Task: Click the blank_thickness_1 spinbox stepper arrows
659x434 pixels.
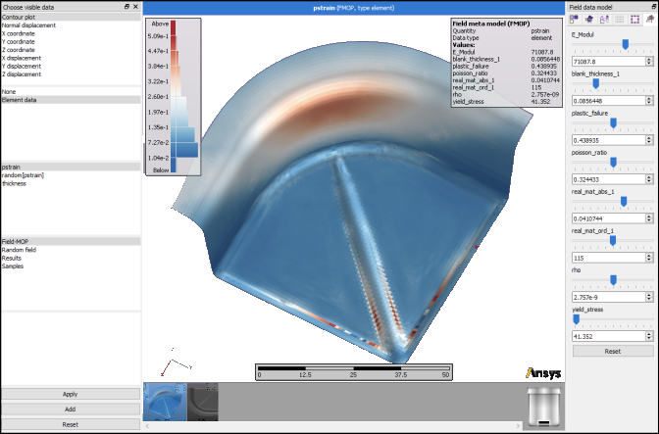Action: tap(649, 101)
